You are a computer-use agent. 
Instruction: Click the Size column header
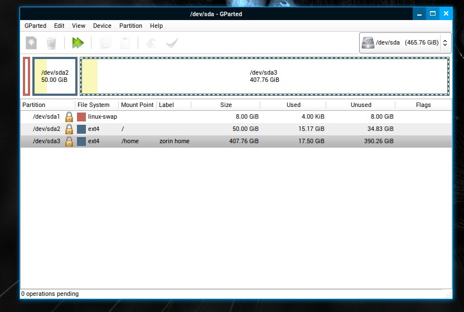[x=226, y=105]
